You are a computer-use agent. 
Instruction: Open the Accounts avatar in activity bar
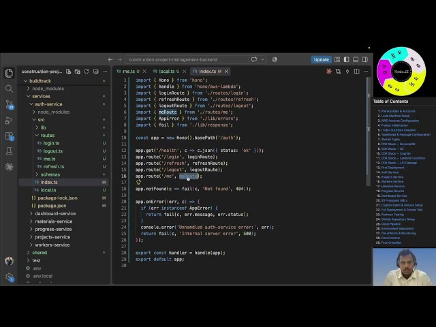coord(9,261)
